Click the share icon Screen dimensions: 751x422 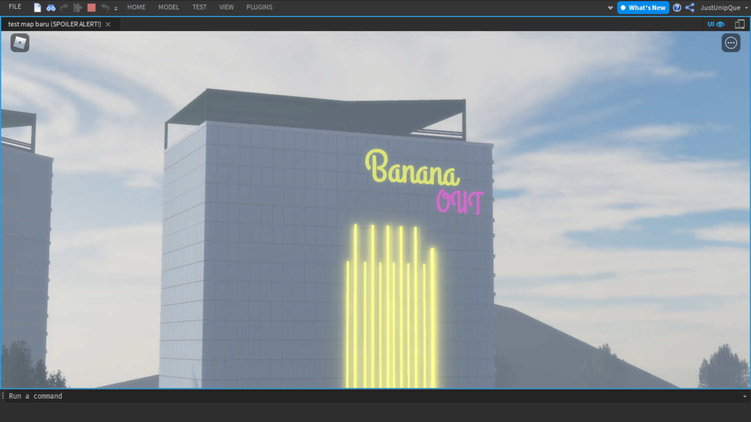coord(690,7)
